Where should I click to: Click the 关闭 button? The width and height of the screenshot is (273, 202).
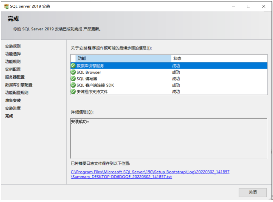pyautogui.click(x=253, y=192)
